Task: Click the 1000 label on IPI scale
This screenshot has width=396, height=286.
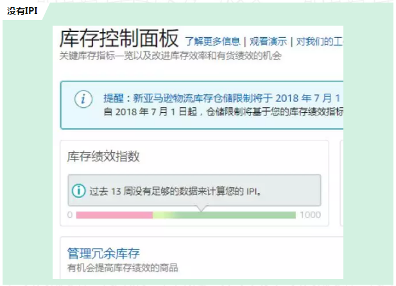Action: (310, 215)
